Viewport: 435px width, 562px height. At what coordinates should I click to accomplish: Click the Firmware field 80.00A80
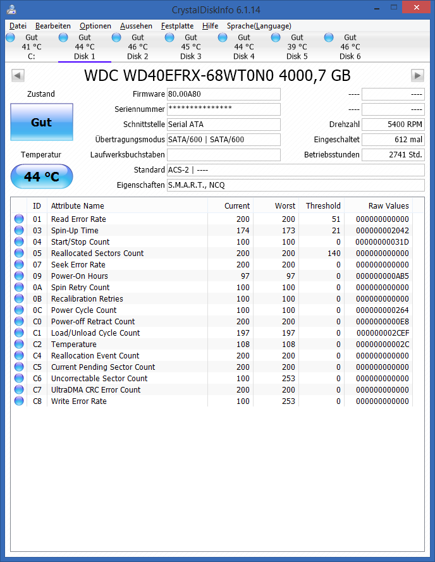click(x=224, y=94)
